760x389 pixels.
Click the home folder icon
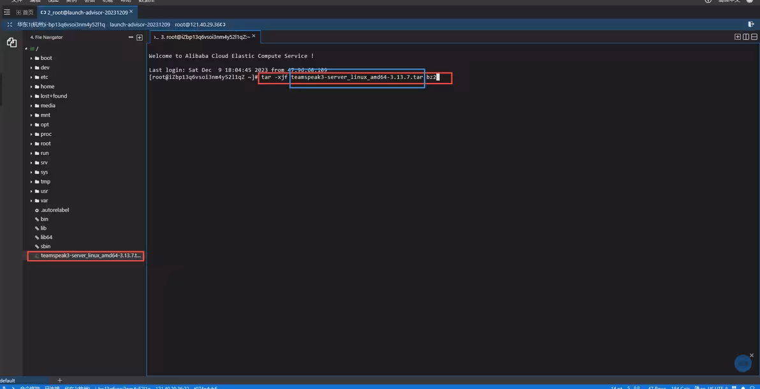point(37,87)
